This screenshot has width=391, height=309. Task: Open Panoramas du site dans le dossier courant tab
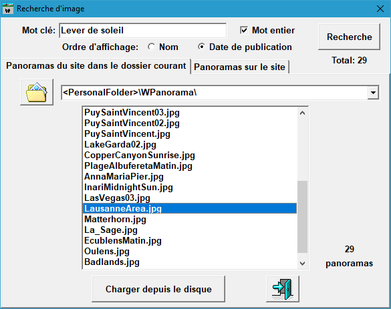(x=96, y=65)
